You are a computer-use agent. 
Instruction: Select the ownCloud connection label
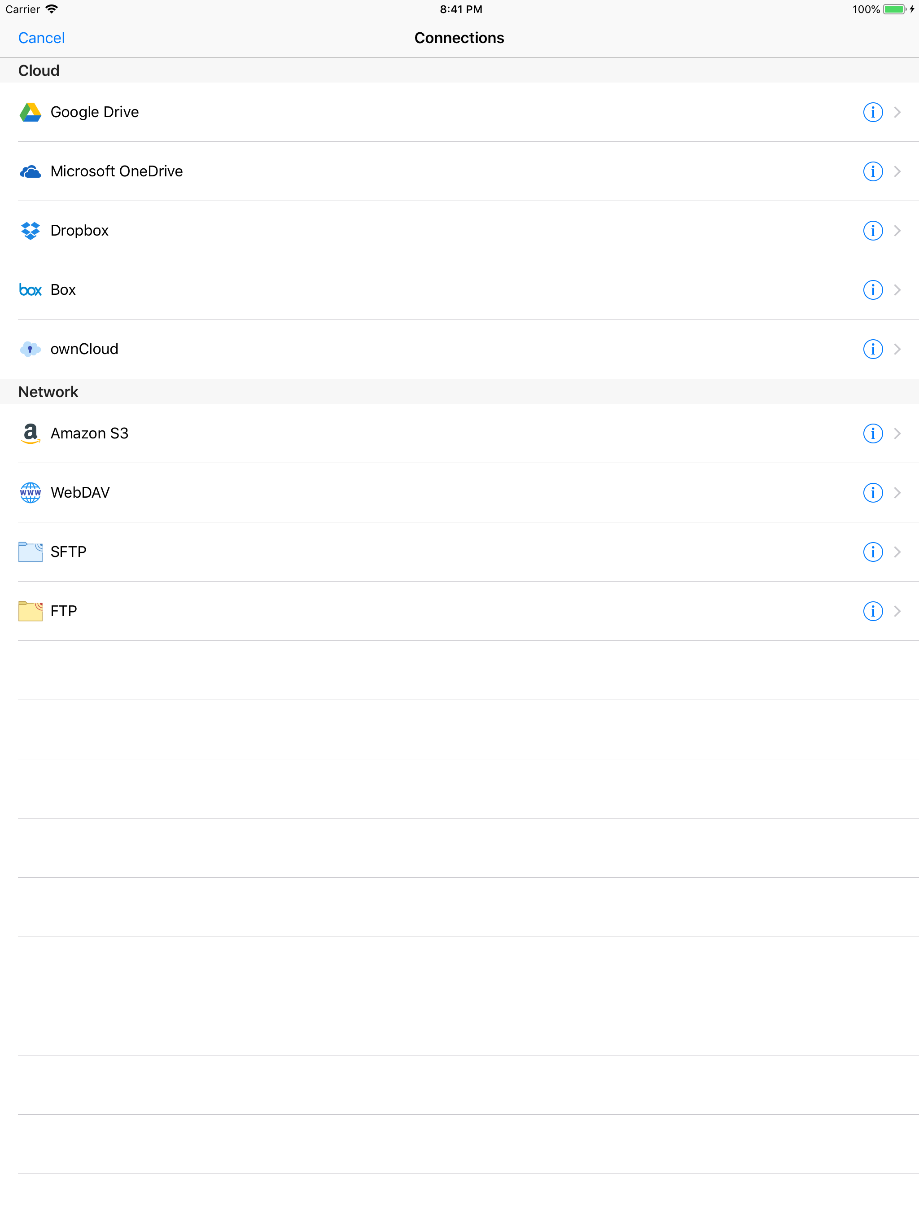(84, 349)
